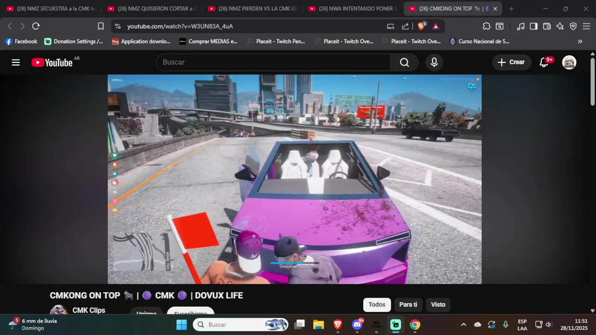Open File Explorer from taskbar
The image size is (596, 335).
click(x=318, y=325)
